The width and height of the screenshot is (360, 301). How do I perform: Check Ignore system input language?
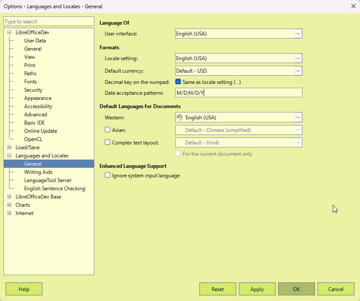pyautogui.click(x=107, y=175)
